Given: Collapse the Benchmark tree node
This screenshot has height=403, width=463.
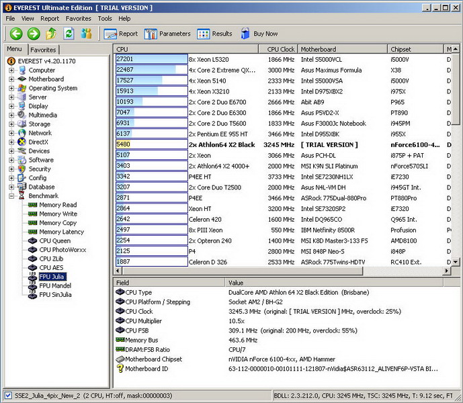Looking at the screenshot, I should pyautogui.click(x=11, y=196).
